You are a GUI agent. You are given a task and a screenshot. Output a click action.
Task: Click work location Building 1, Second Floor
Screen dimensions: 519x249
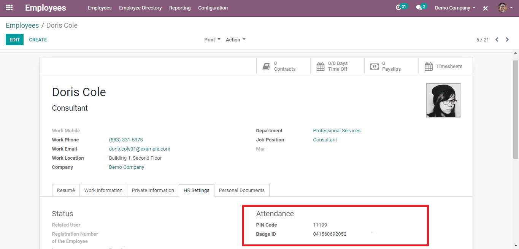(135, 158)
